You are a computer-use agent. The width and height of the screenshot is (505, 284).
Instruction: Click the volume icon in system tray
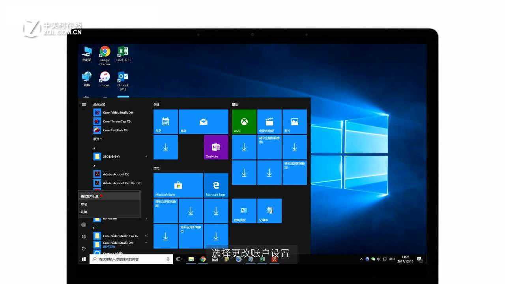(379, 259)
